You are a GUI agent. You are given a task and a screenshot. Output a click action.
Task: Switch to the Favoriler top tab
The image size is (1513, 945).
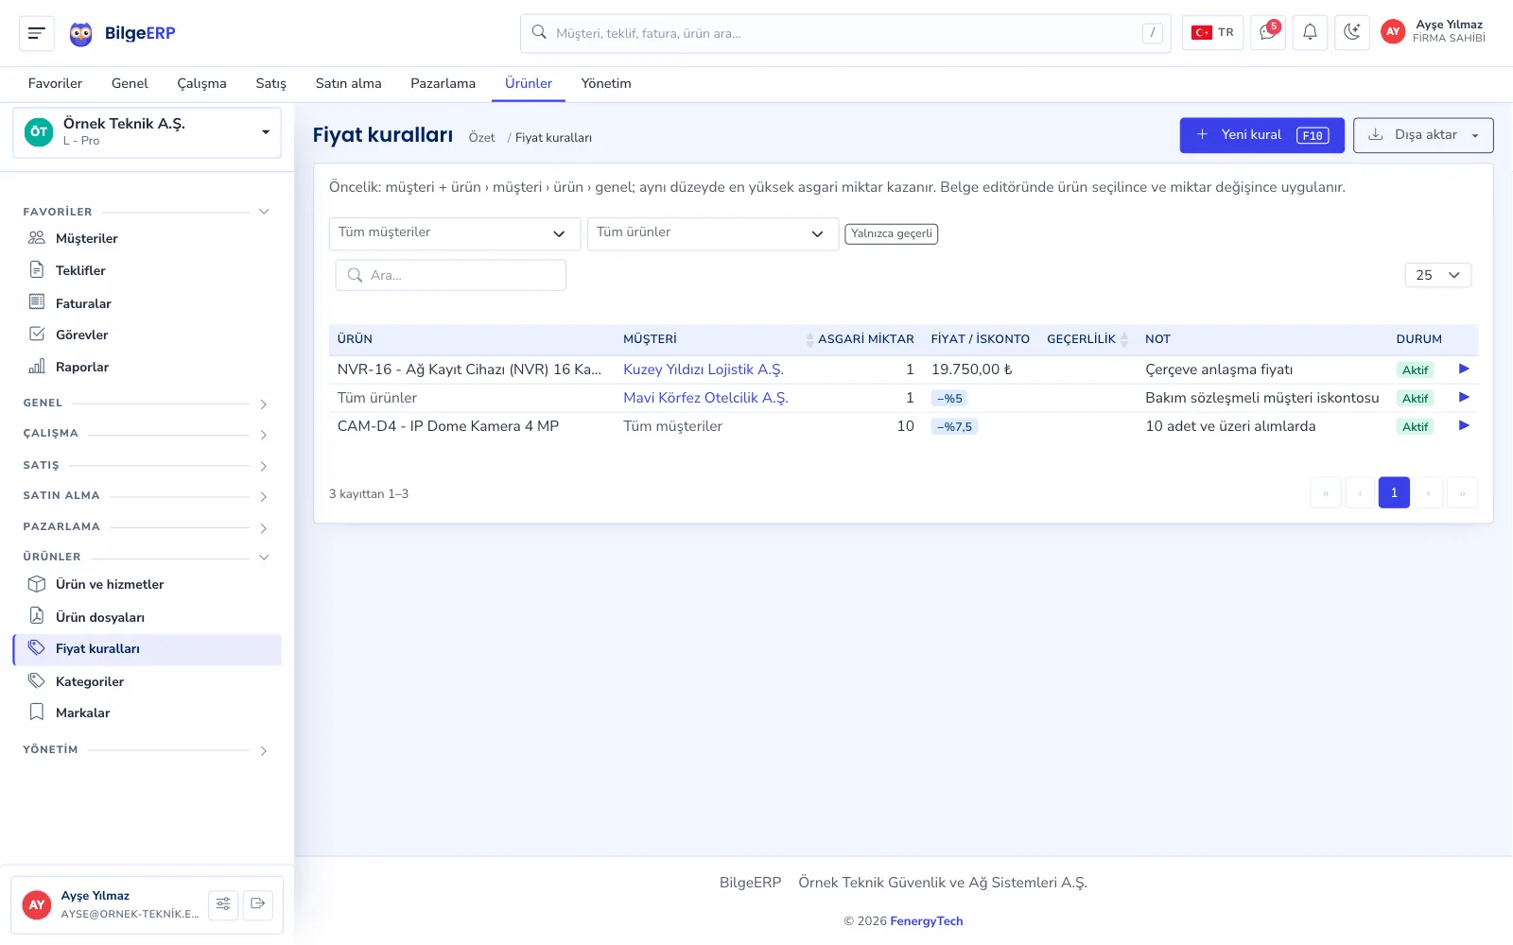55,83
